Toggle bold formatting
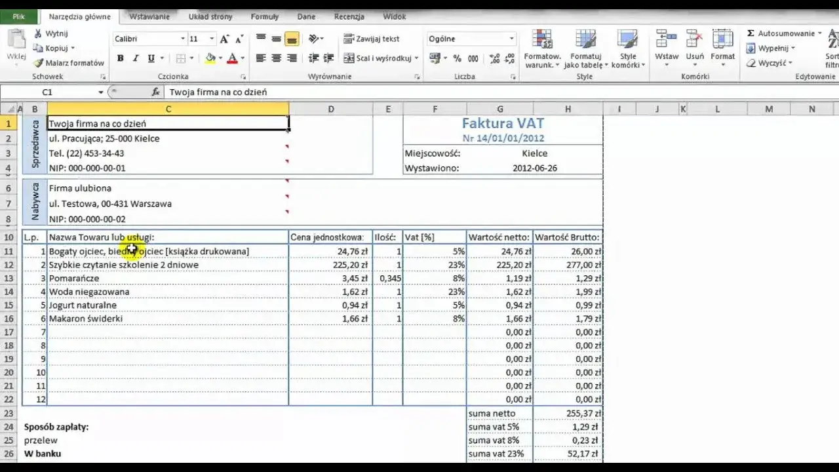This screenshot has width=839, height=472. [121, 58]
